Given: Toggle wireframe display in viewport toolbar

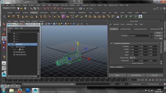Looking at the screenshot, I should click(x=46, y=24).
